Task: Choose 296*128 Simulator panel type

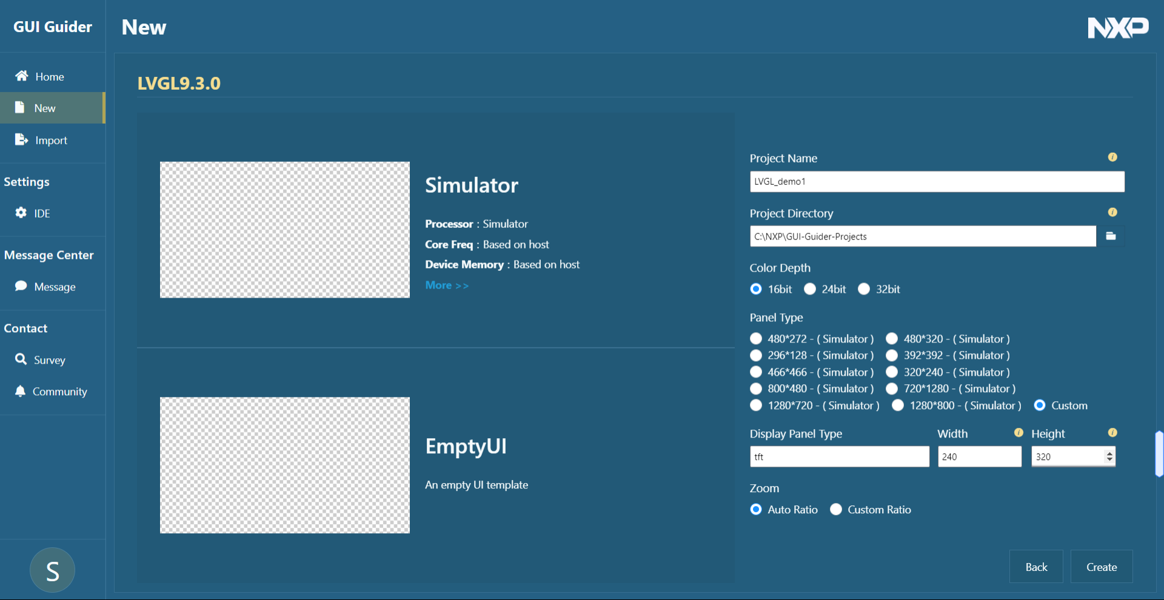Action: click(x=756, y=355)
